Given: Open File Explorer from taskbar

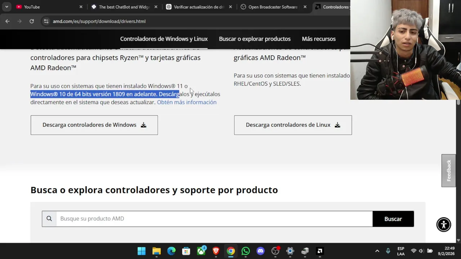Looking at the screenshot, I should pos(156,251).
